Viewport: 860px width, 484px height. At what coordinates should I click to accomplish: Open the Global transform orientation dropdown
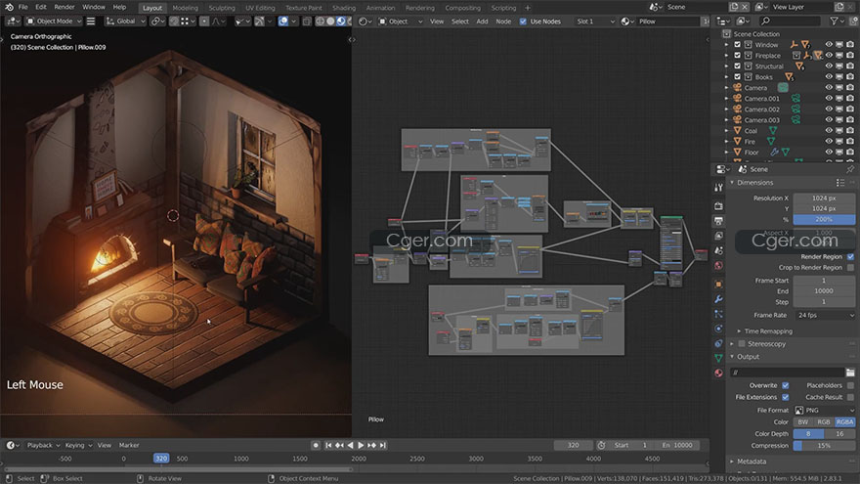126,22
